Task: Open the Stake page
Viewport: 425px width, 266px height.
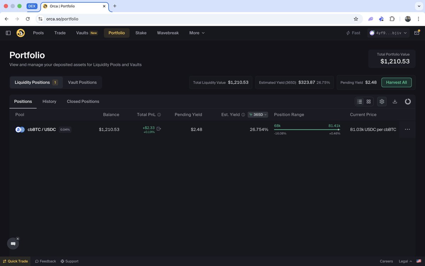Action: [x=141, y=33]
